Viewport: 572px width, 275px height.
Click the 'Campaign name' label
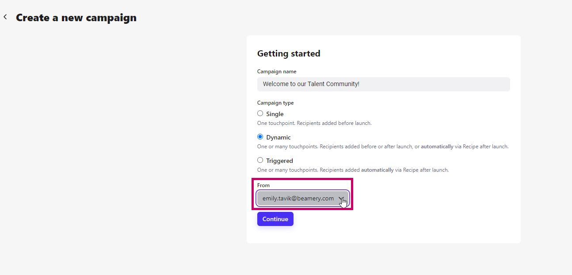point(277,72)
